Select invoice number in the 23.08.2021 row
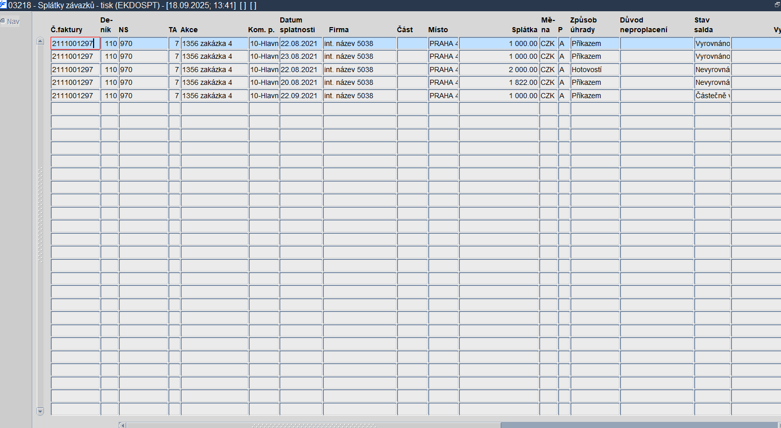 [x=76, y=56]
